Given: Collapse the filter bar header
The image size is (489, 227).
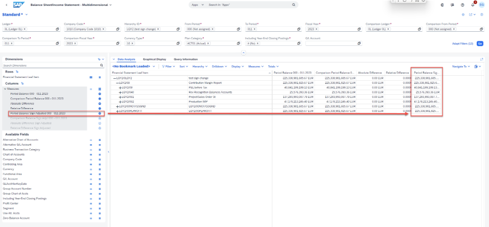Looking at the screenshot, I should [x=244, y=53].
